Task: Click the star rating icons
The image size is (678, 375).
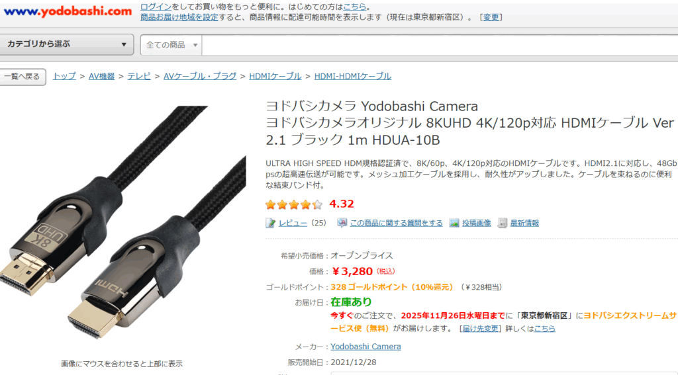Action: point(294,204)
